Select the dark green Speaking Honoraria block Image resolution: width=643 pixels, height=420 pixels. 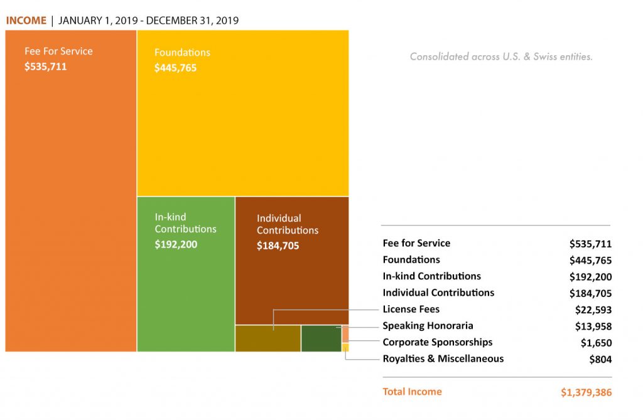click(321, 338)
